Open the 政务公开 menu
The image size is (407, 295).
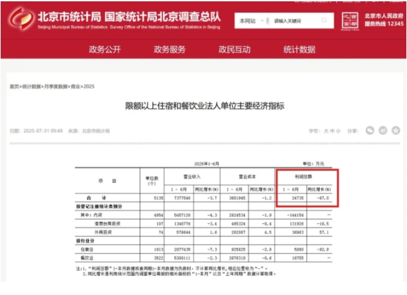coord(105,50)
